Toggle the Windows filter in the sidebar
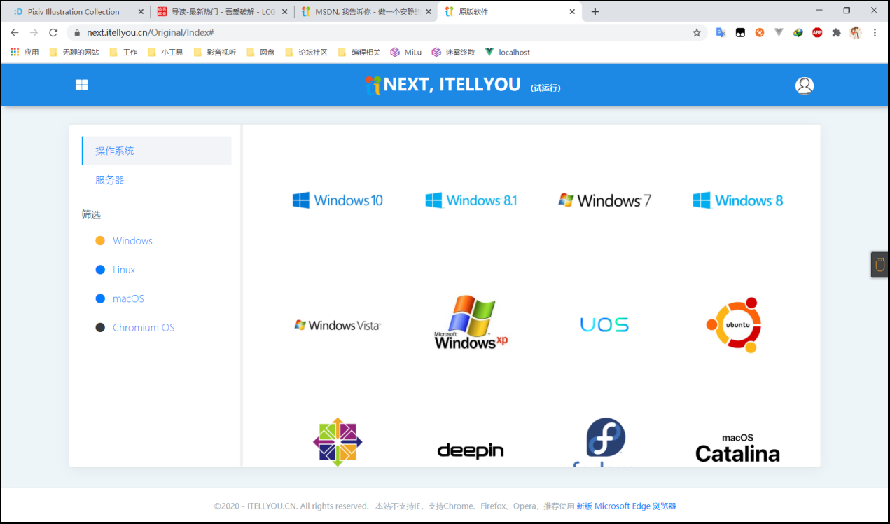The image size is (890, 524). [x=132, y=240]
